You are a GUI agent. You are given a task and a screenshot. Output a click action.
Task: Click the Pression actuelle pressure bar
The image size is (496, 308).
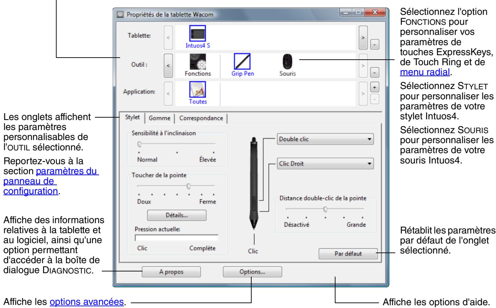177,238
